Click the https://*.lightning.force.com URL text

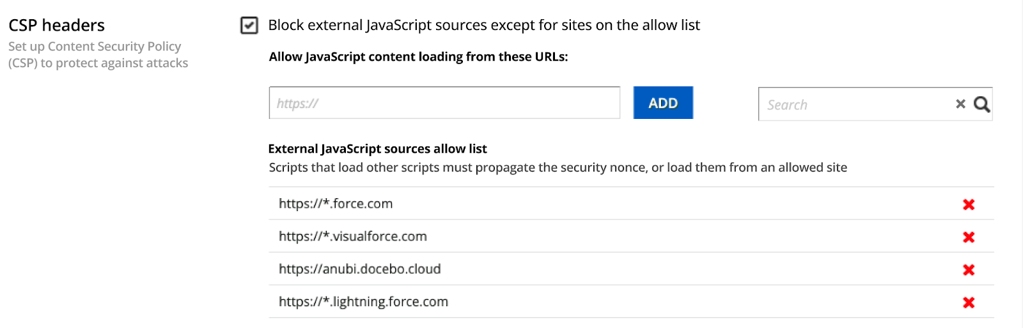click(x=363, y=302)
